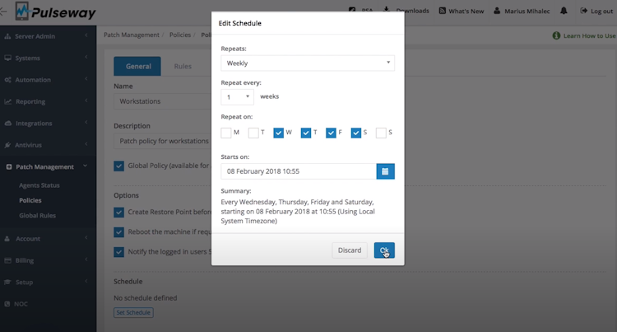This screenshot has width=617, height=332.
Task: Click the Policies breadcrumb link
Action: [180, 35]
